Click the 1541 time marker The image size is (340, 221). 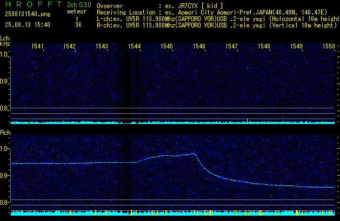tap(37, 46)
